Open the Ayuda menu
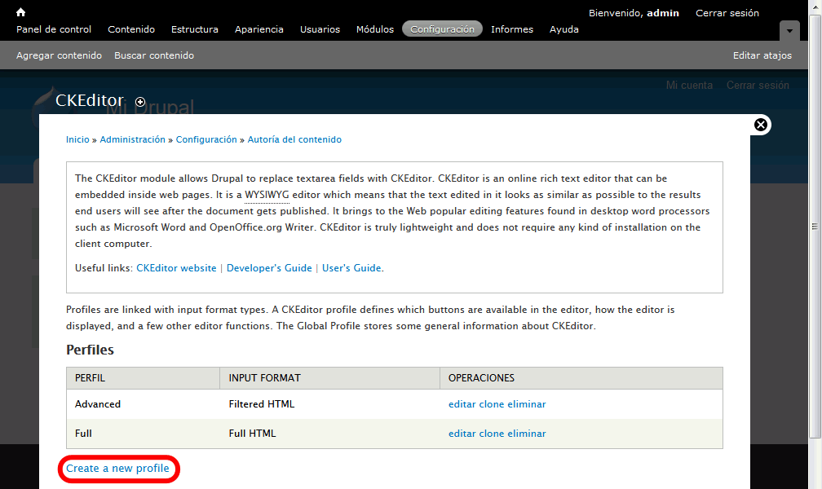 tap(564, 29)
